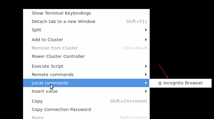Select the Insert value entry

pyautogui.click(x=86, y=91)
